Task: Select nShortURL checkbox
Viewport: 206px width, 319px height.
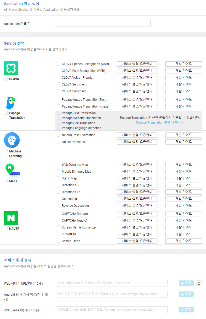Action: point(59,234)
